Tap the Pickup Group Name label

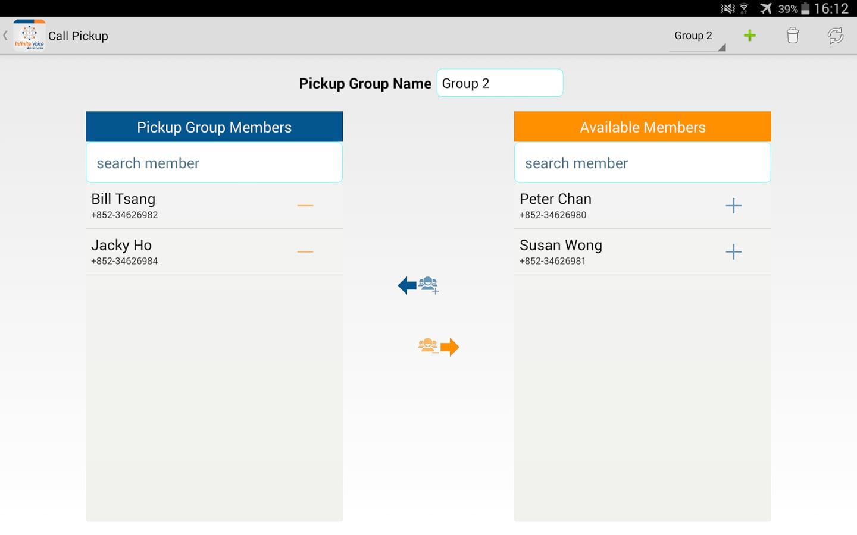365,84
